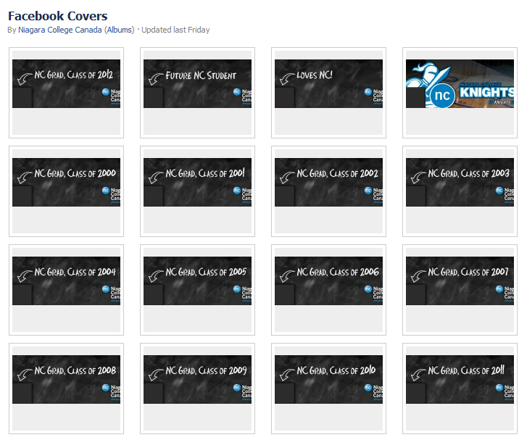Open the Class of 2006 cover

pyautogui.click(x=328, y=290)
